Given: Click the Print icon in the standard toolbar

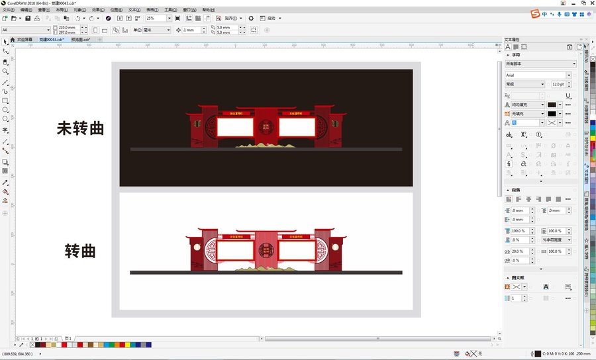Looking at the screenshot, I should (x=37, y=19).
